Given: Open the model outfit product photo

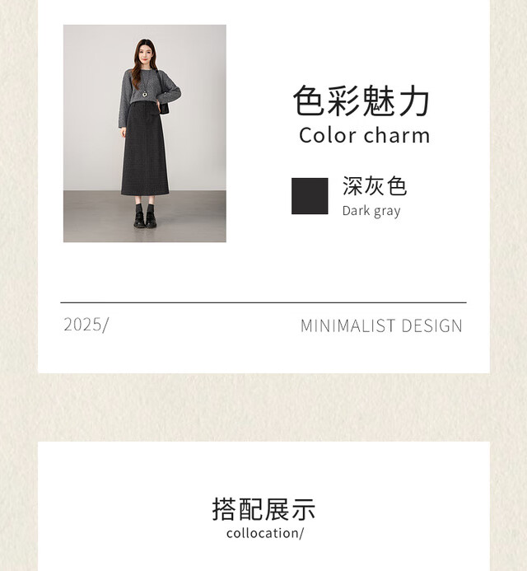Looking at the screenshot, I should pos(145,133).
